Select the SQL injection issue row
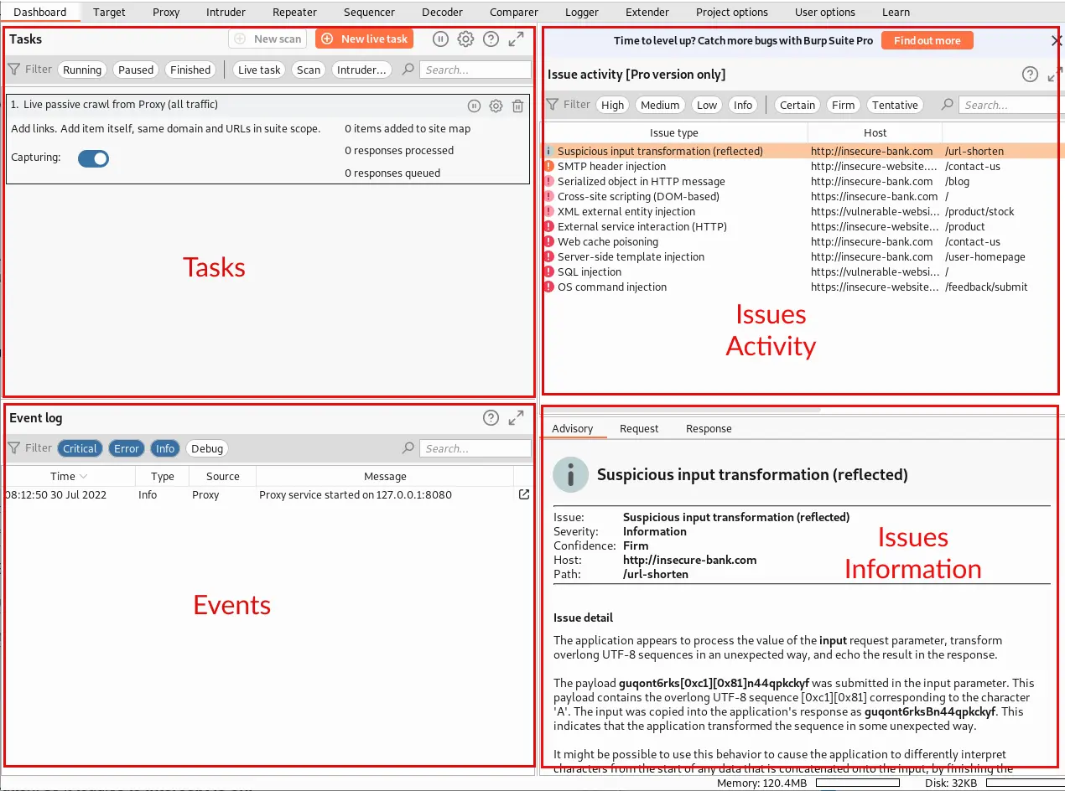1065x791 pixels. point(590,271)
